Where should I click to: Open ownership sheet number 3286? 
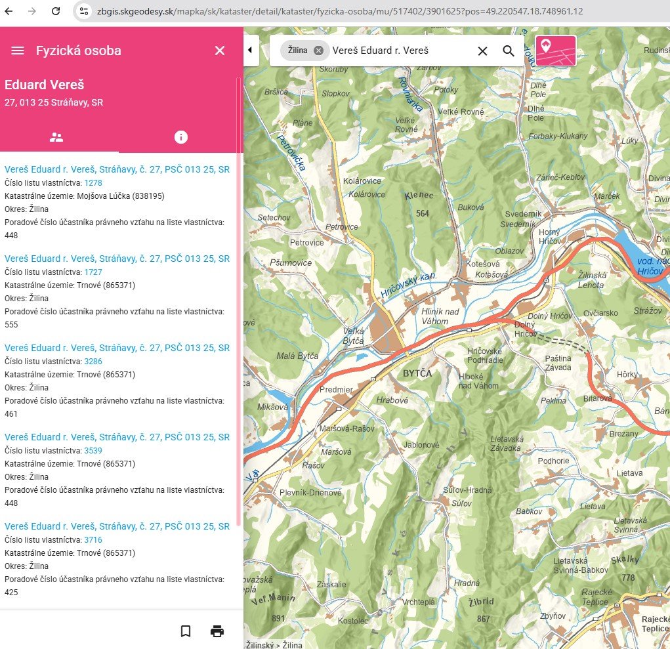(x=93, y=361)
